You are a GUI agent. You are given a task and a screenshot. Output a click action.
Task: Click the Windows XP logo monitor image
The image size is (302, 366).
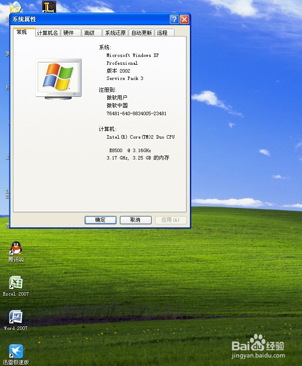coord(58,79)
